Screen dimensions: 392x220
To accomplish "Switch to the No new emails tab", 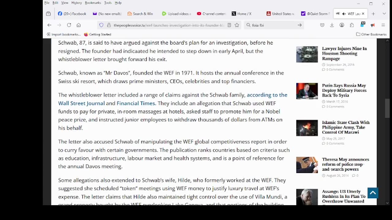I will pos(107,14).
